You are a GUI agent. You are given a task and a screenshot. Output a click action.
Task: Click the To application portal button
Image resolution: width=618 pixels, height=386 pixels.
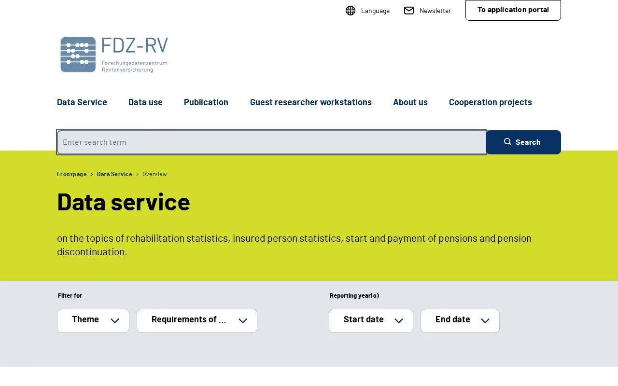[513, 10]
